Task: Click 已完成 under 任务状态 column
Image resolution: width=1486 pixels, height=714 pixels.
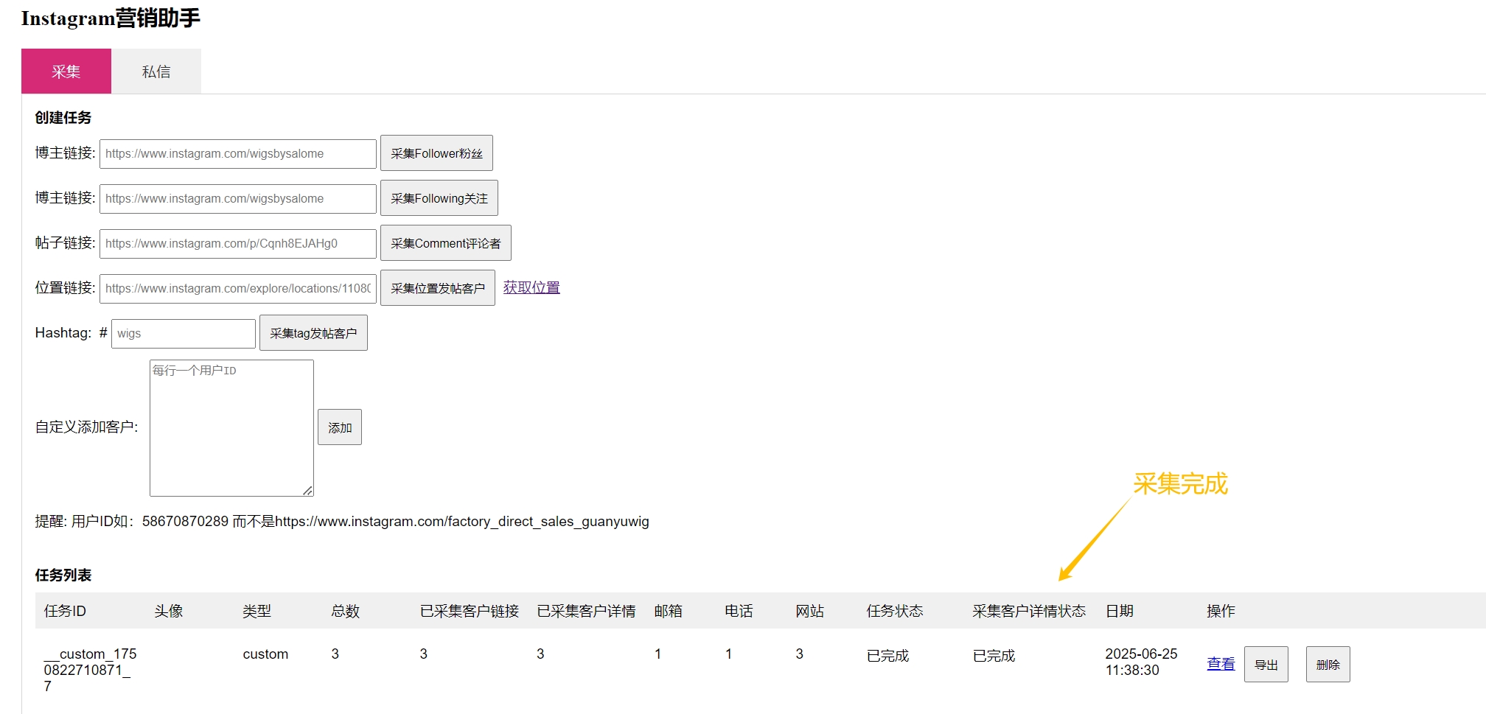Action: 887,656
